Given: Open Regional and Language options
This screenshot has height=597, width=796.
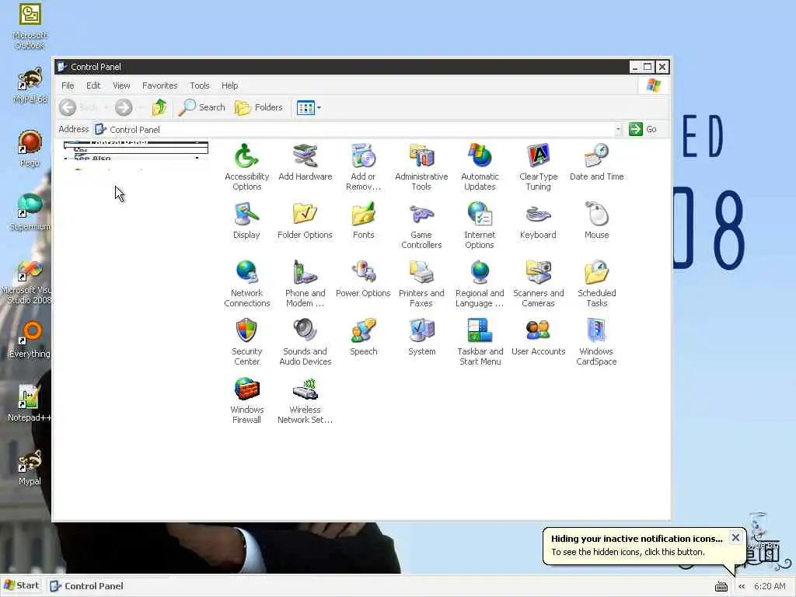Looking at the screenshot, I should pos(480,283).
